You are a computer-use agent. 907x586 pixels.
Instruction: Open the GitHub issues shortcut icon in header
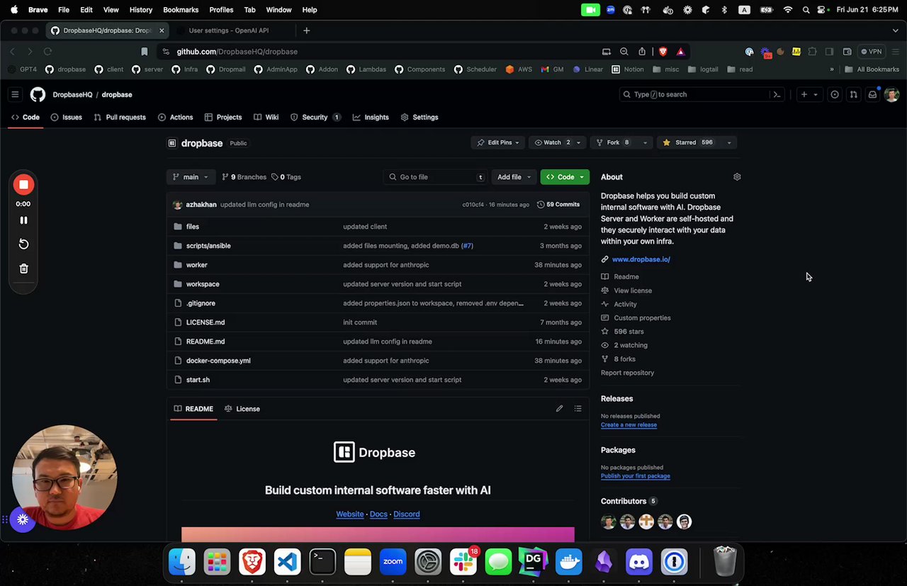tap(835, 94)
